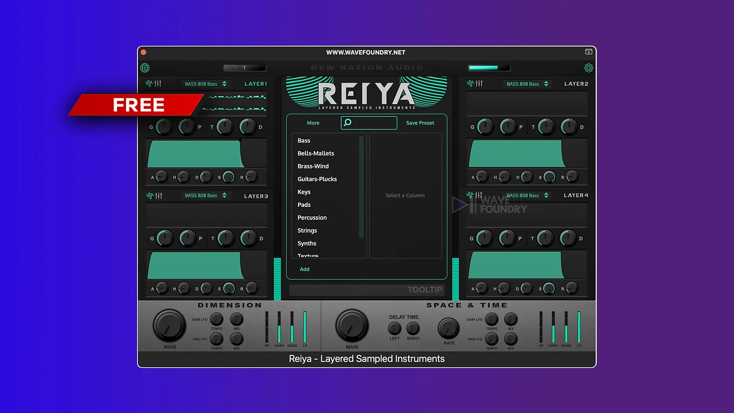Click Layer 3 waveform icon
This screenshot has height=413, width=734.
coord(149,196)
